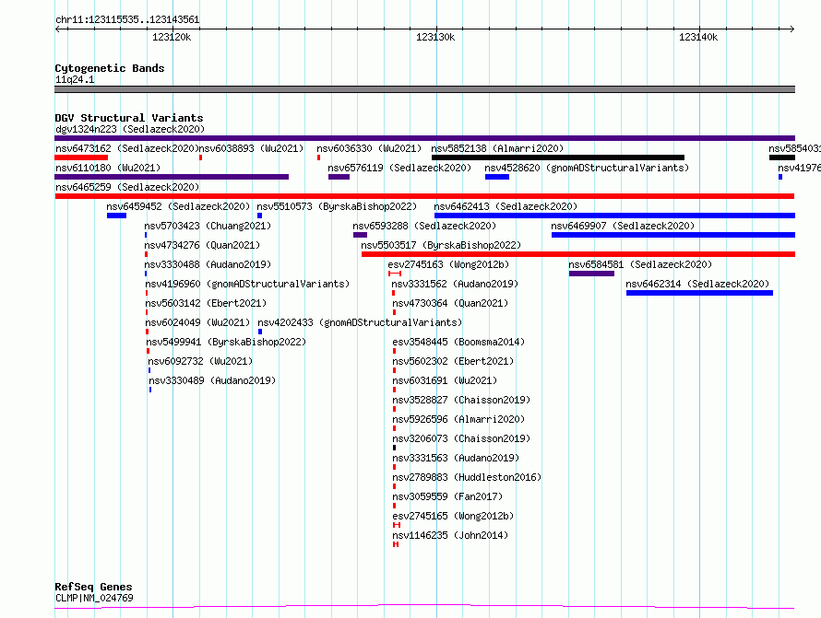Click nsv4734276 (Quan2021) label
This screenshot has height=618, width=821.
coord(202,245)
